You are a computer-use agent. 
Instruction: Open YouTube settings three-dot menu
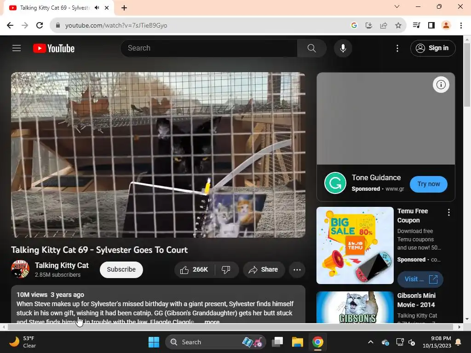(x=397, y=48)
